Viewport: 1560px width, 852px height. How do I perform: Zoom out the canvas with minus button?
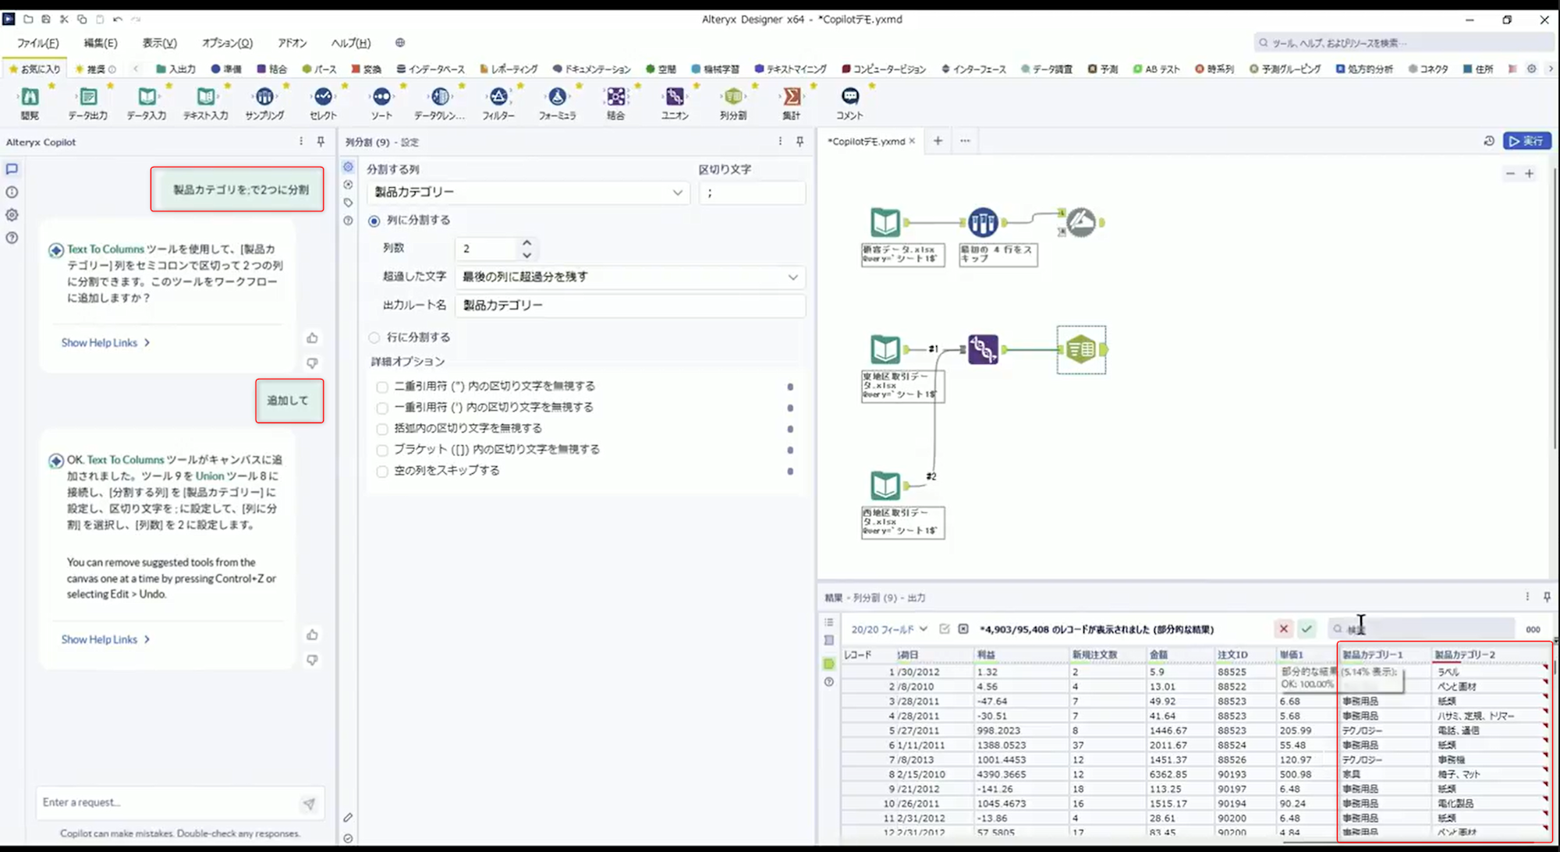[1510, 174]
